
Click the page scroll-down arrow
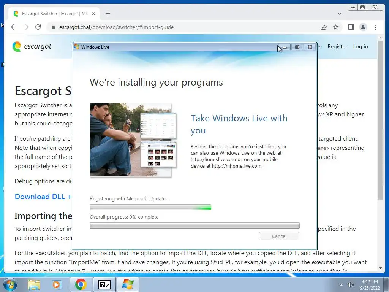point(381,268)
